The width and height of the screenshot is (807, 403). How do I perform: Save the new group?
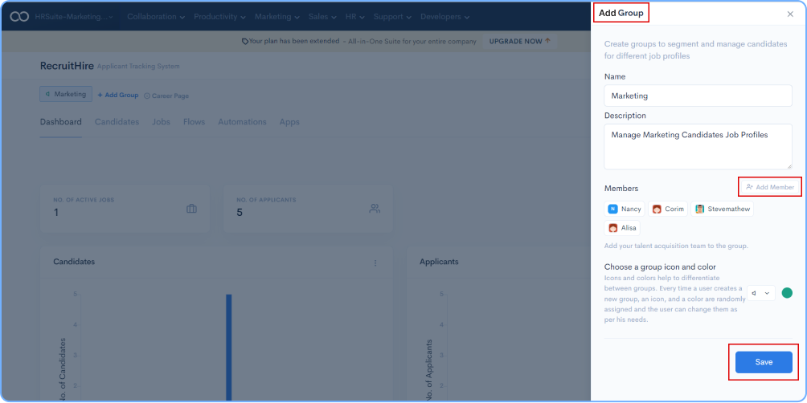[764, 362]
